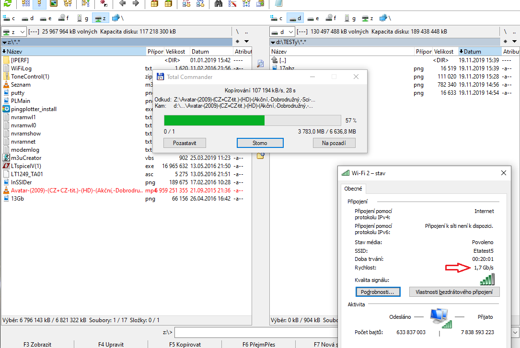Open parent [..] entry in right panel

click(394, 60)
